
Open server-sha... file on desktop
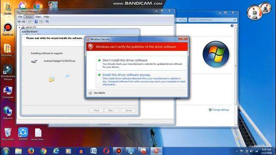point(38,134)
